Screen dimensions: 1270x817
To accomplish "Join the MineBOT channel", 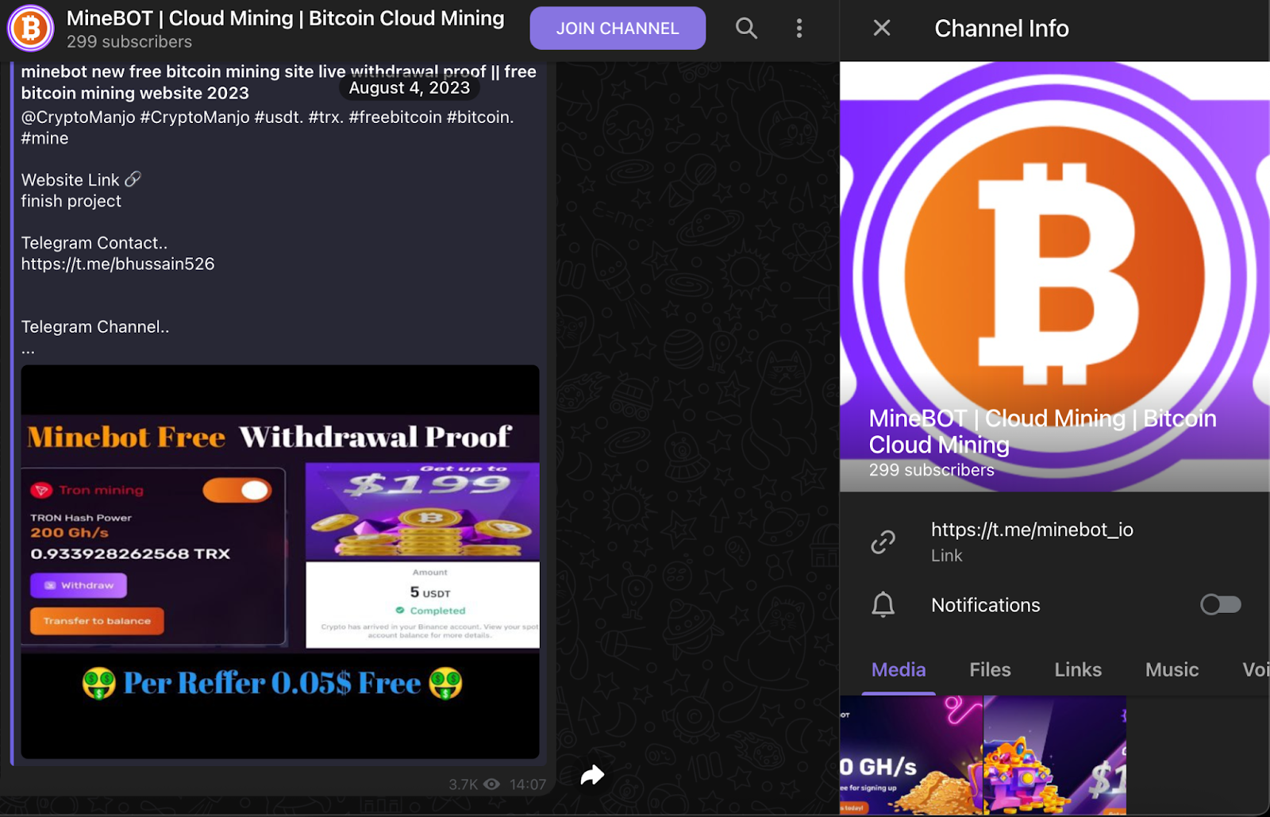I will coord(618,29).
